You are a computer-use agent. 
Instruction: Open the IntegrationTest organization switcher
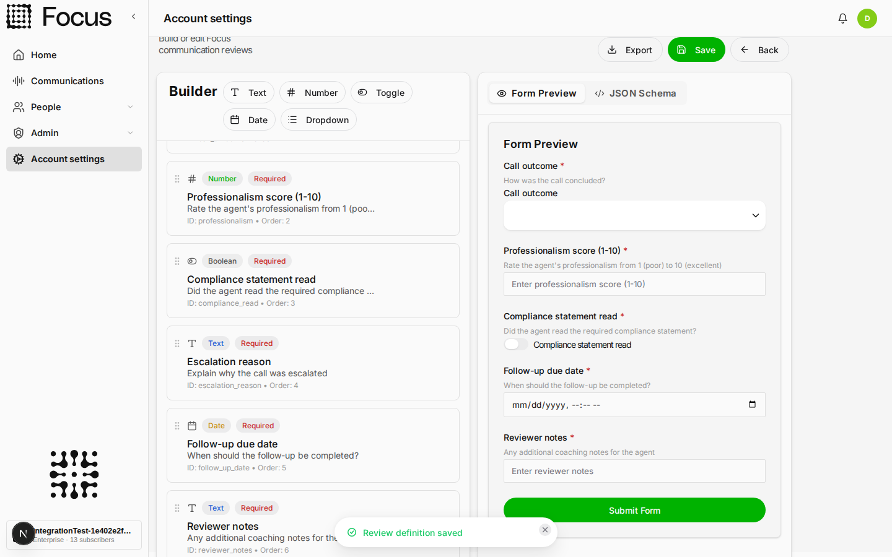74,535
